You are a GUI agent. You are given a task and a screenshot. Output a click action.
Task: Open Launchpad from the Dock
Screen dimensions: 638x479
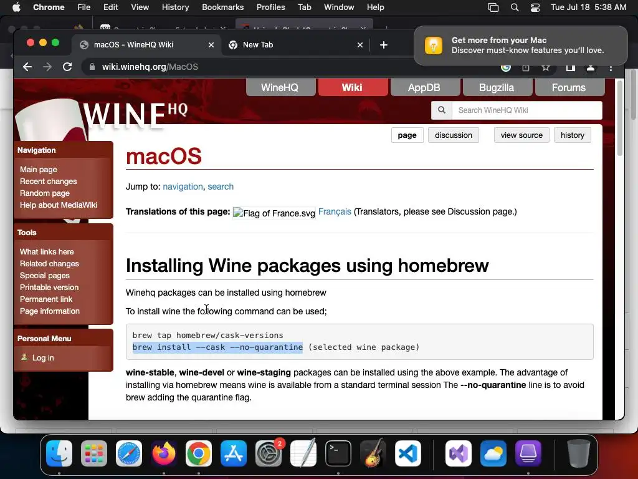(x=94, y=453)
